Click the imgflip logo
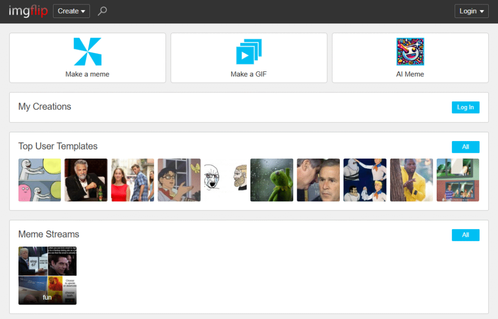Screen dimensions: 498x319 click(28, 11)
